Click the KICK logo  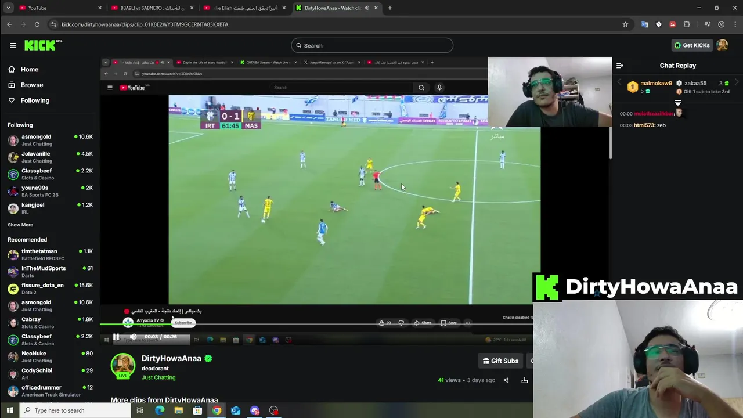(43, 45)
